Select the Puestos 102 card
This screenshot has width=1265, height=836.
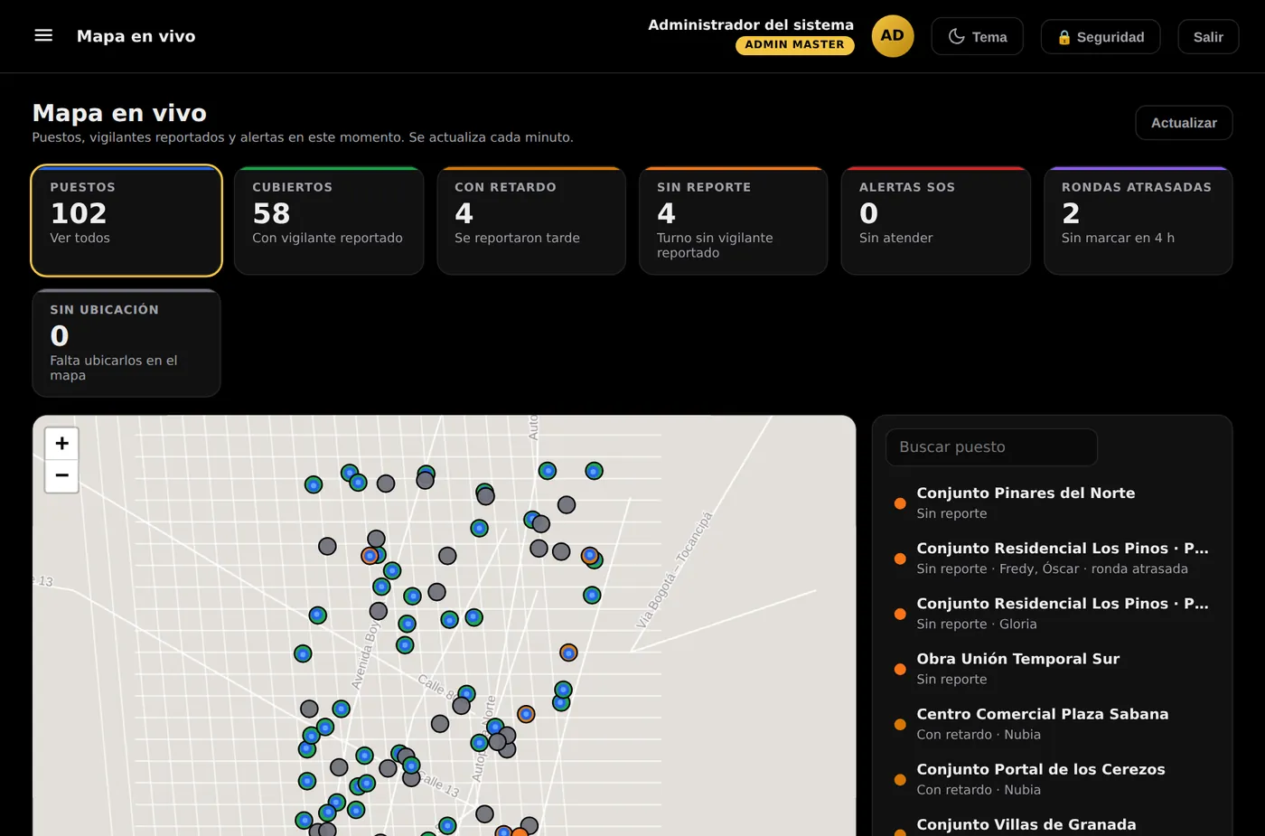click(x=126, y=221)
